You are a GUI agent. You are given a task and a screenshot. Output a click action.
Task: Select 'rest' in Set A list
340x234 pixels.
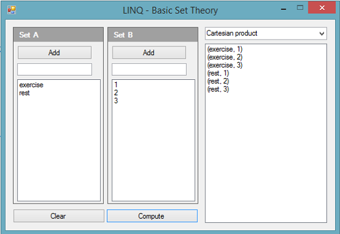(x=25, y=93)
